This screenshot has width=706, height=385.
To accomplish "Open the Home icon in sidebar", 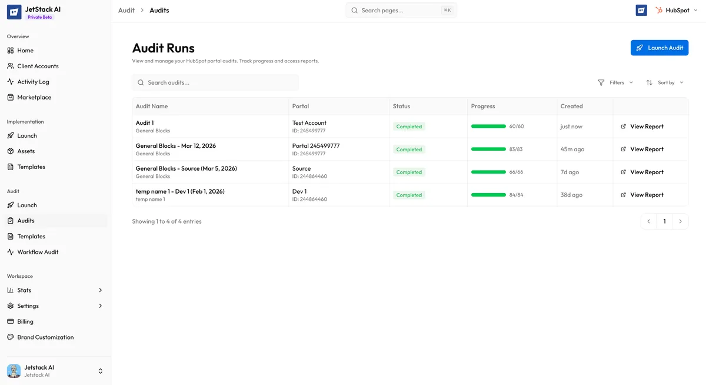I will 10,50.
